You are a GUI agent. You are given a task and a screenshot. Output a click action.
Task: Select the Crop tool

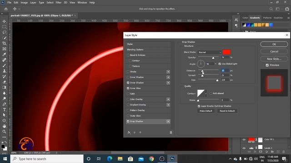point(4,43)
